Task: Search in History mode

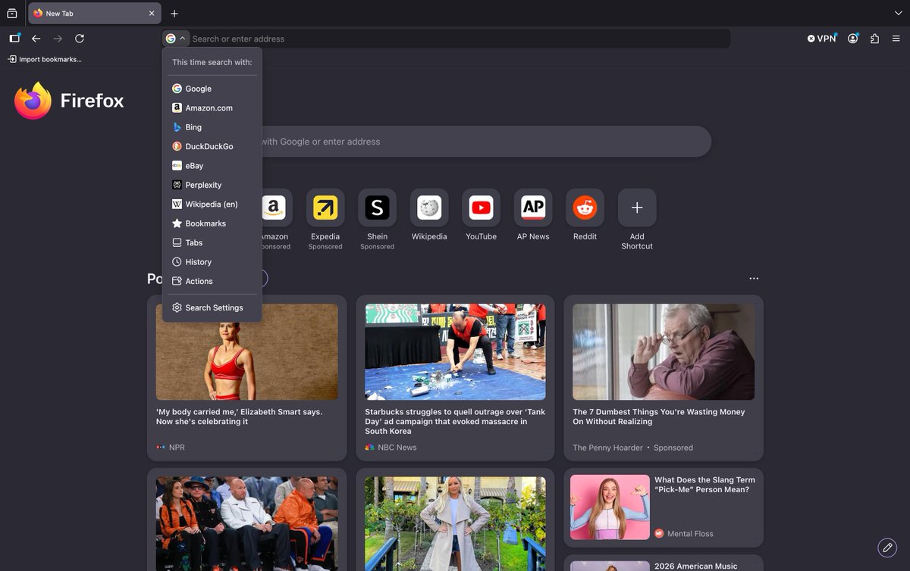Action: [212, 262]
